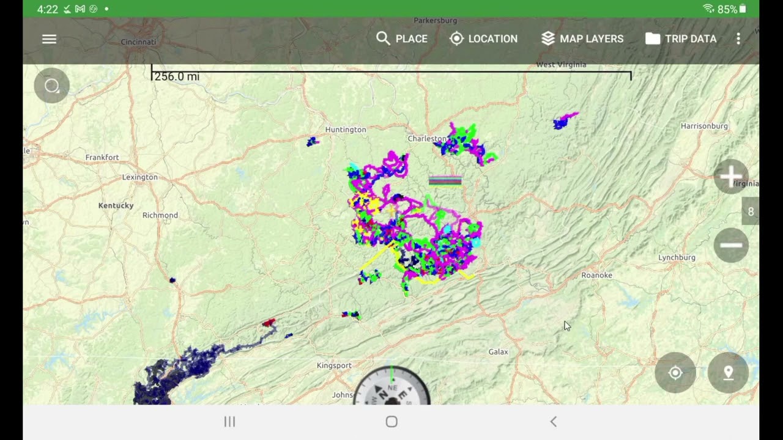783x440 pixels.
Task: Zoom out with the minus button
Action: tap(731, 245)
